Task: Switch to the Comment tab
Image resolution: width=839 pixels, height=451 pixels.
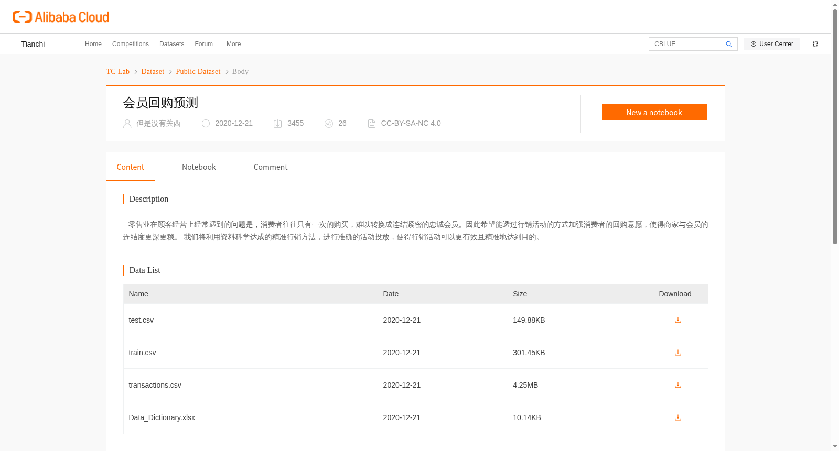Action: [x=271, y=167]
